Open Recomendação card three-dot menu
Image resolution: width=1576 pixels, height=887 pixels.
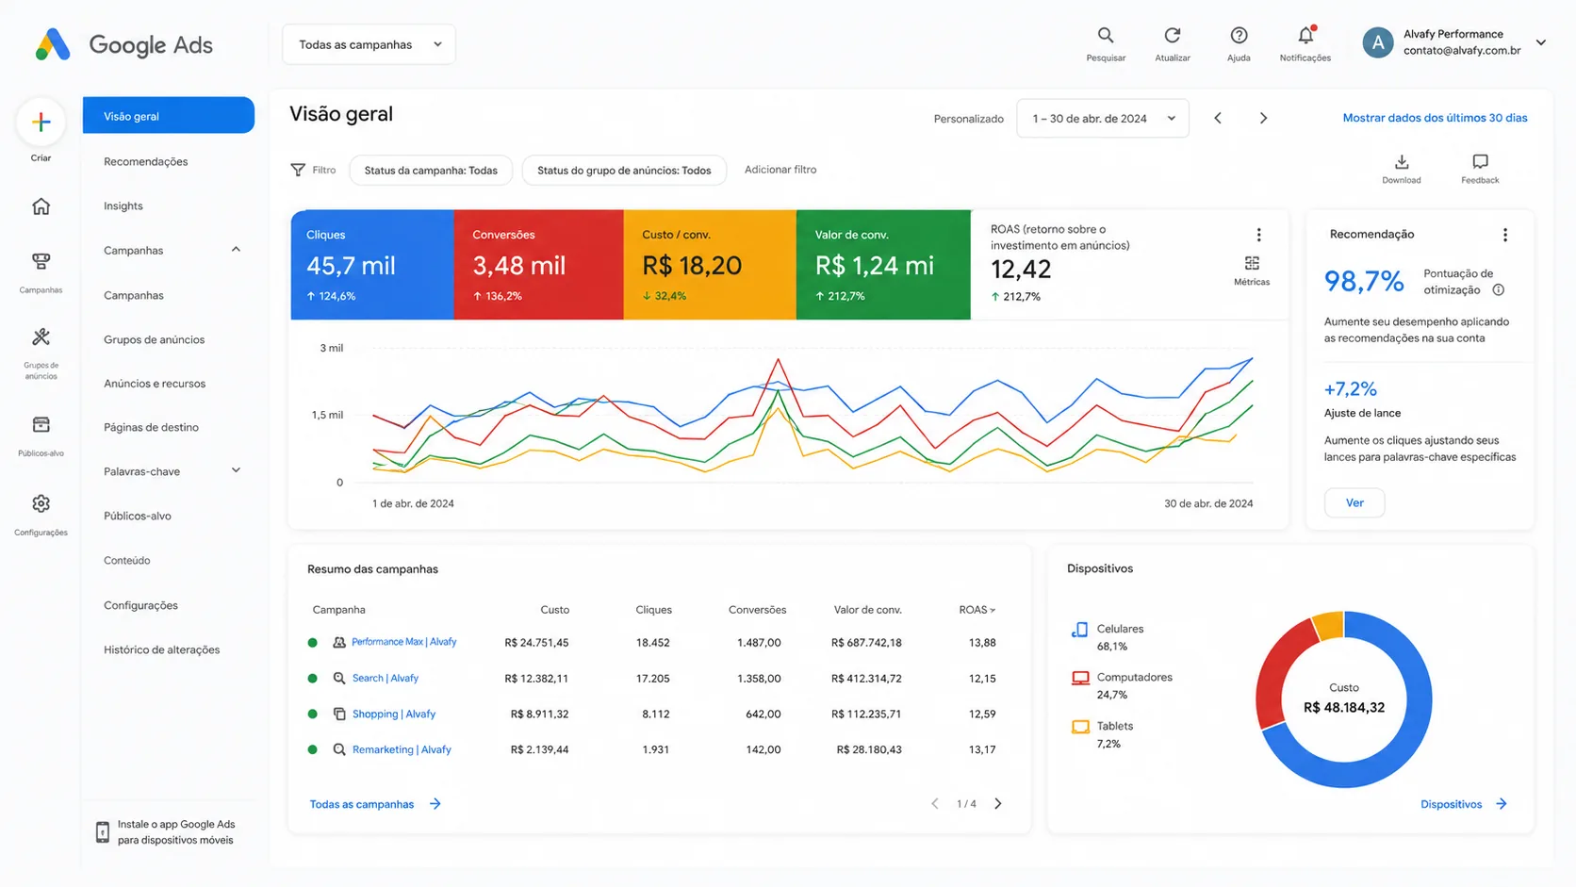[1505, 235]
